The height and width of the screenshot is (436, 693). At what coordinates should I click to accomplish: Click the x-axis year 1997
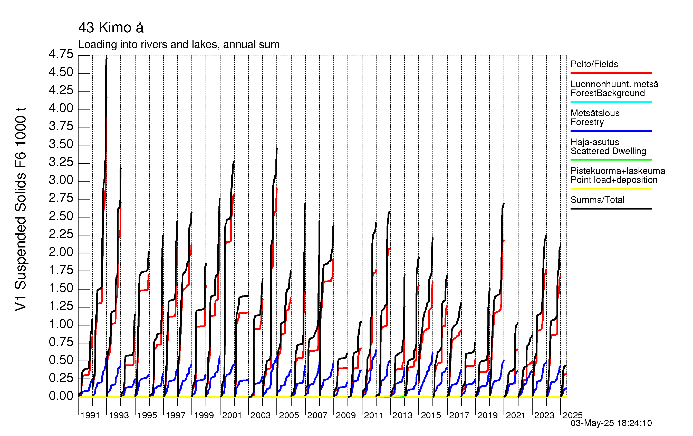(x=176, y=415)
